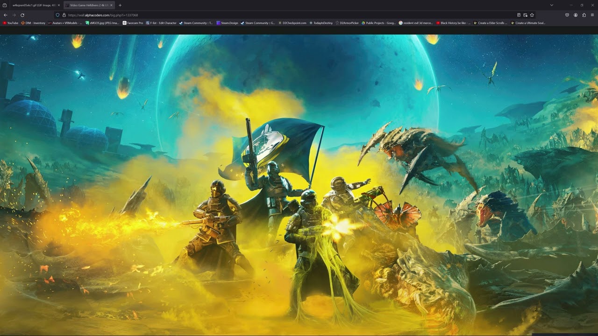
Task: Open the Create a Ultimate Soul... bookmark
Action: click(528, 23)
